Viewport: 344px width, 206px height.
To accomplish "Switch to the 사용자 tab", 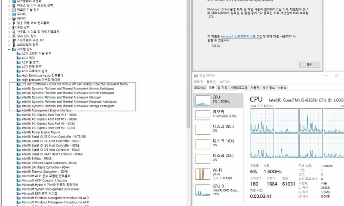I will coord(255,88).
